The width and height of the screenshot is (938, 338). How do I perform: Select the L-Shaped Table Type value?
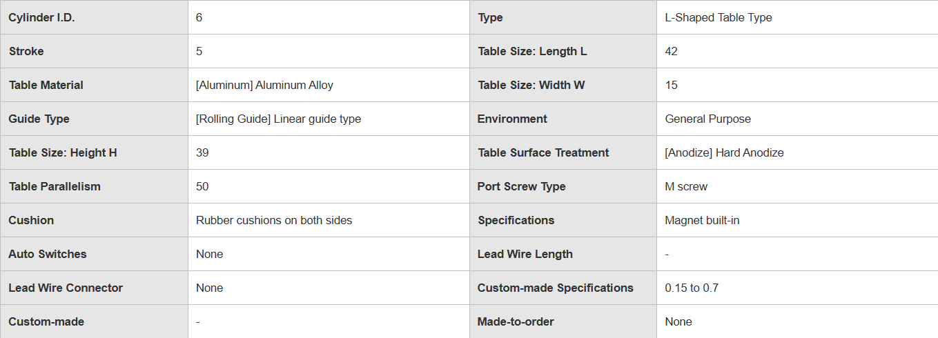tap(718, 17)
